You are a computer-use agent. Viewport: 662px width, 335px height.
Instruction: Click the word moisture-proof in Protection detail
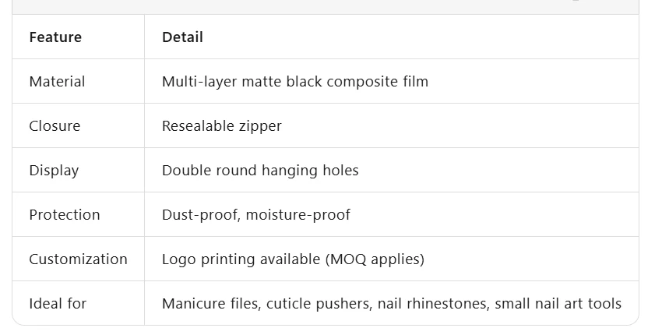click(298, 214)
